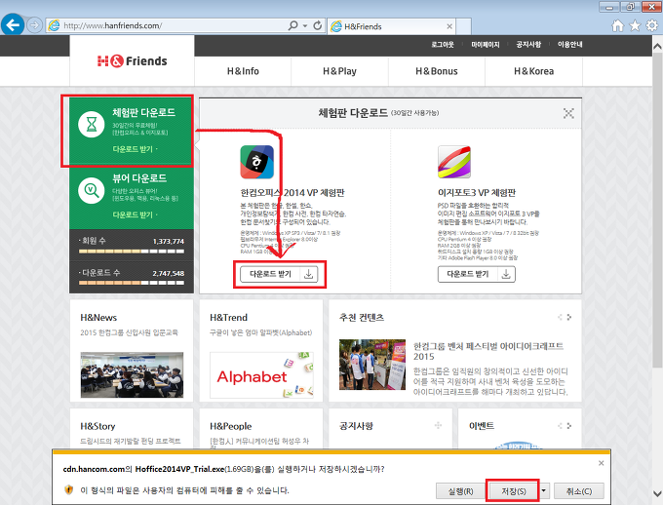Open the 이용안내 link

coord(570,45)
